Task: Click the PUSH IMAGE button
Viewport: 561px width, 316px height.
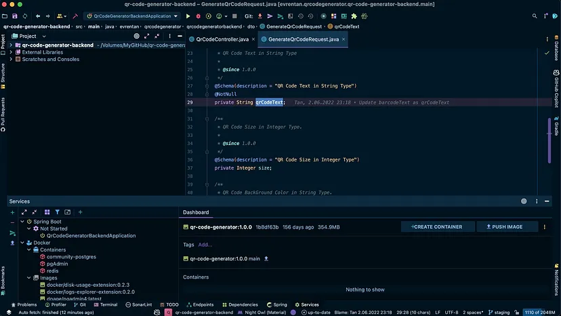Action: point(507,226)
